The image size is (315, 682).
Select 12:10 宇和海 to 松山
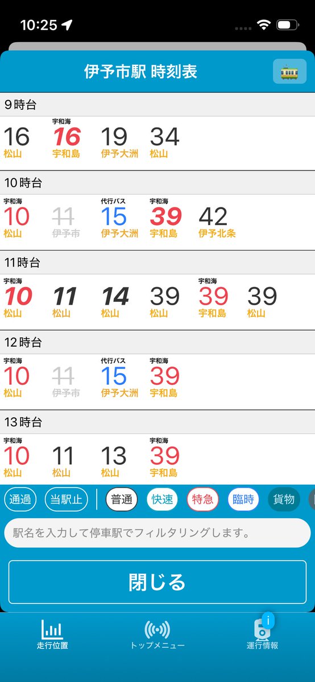17,377
